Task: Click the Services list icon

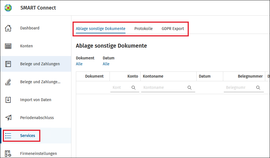Action: coord(8,136)
